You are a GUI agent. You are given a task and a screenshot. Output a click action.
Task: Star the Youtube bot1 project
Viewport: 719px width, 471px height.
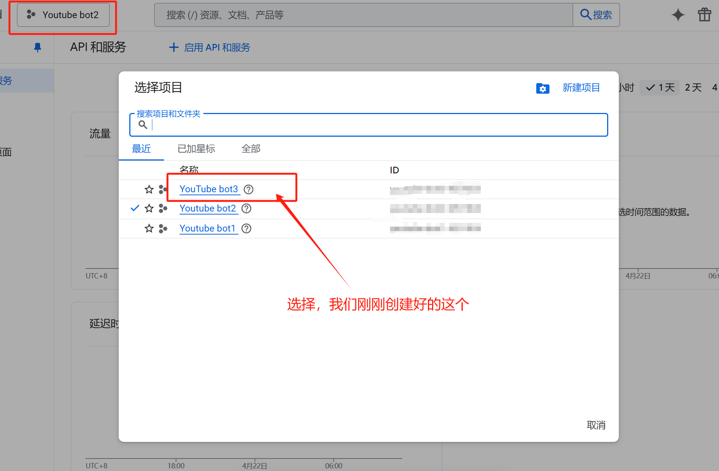point(149,229)
